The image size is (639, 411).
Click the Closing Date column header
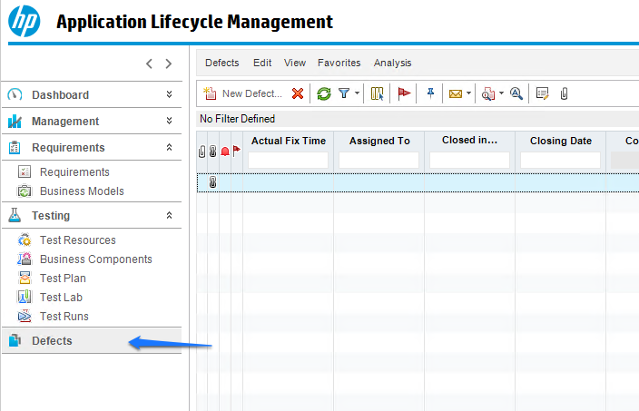(560, 141)
